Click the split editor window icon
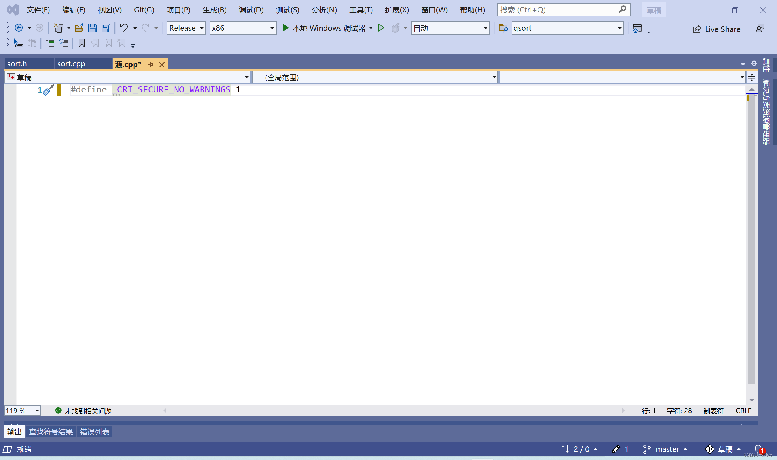Screen dimensions: 777x460 pyautogui.click(x=752, y=77)
